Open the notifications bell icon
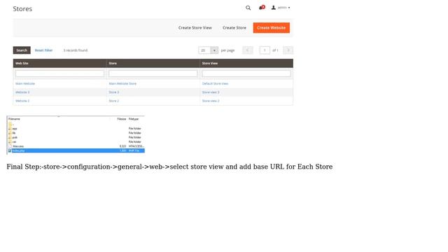The width and height of the screenshot is (448, 252). [261, 8]
